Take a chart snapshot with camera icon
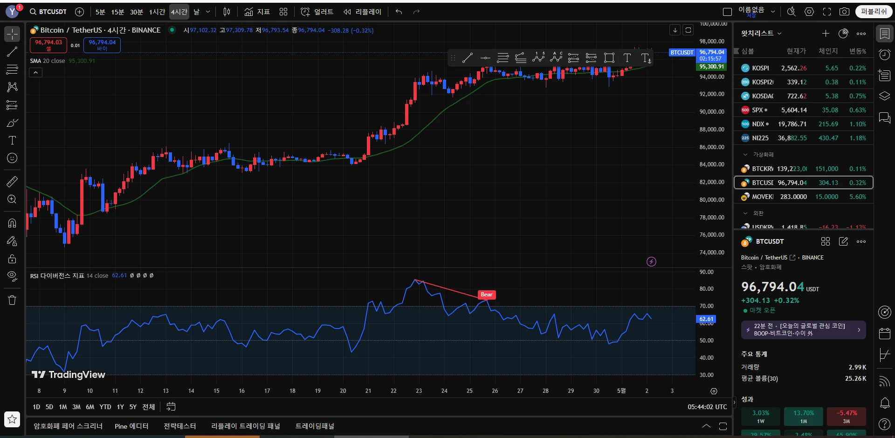Viewport: 895px width, 438px height. pos(844,12)
